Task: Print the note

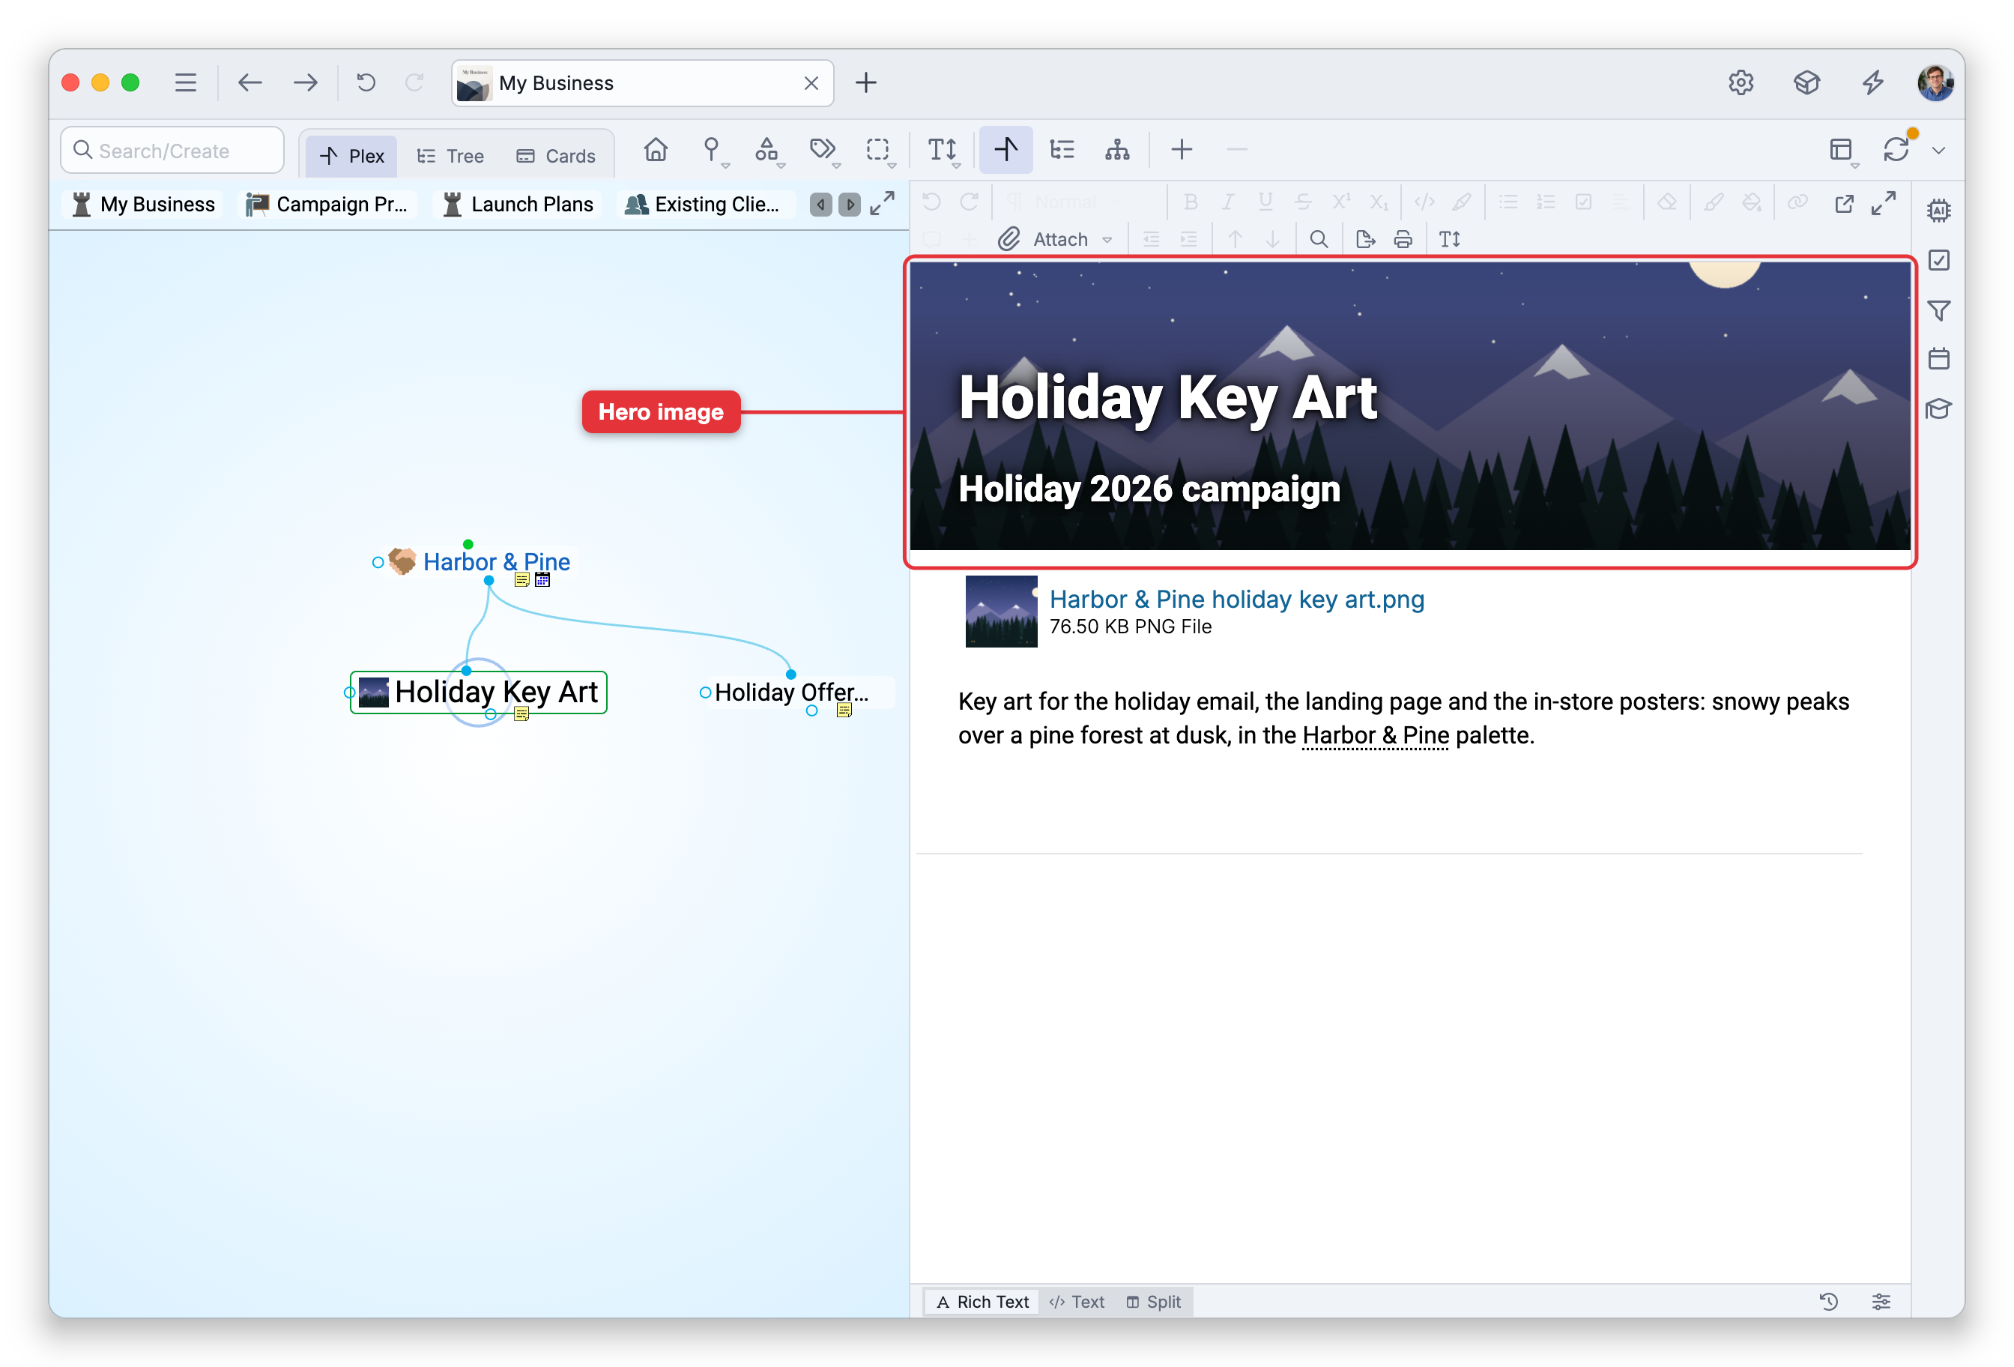Action: point(1402,239)
